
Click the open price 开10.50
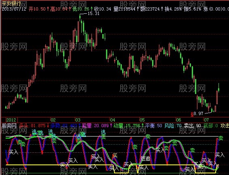click(37, 9)
